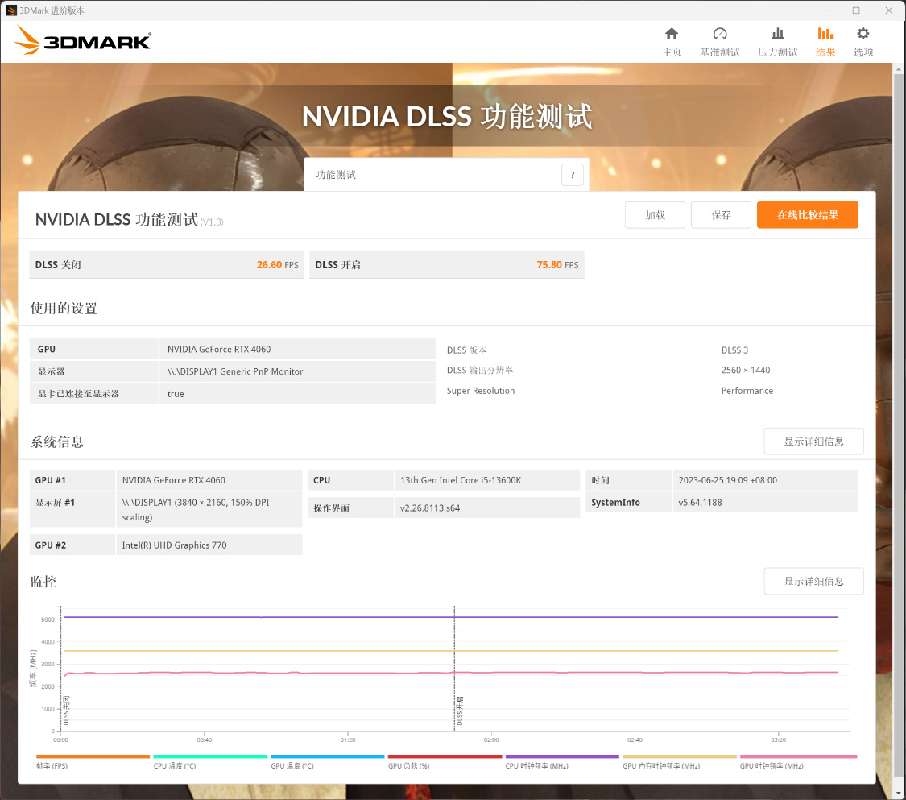
Task: Toggle the GPU 负载 (%) legend swatch
Action: [445, 756]
